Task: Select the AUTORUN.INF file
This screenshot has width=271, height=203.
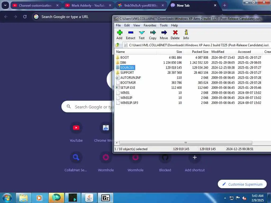Action: pos(130,77)
